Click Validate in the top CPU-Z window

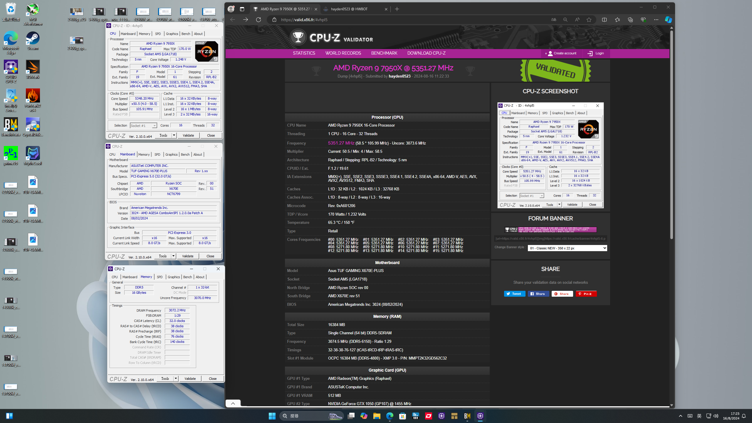(x=188, y=135)
